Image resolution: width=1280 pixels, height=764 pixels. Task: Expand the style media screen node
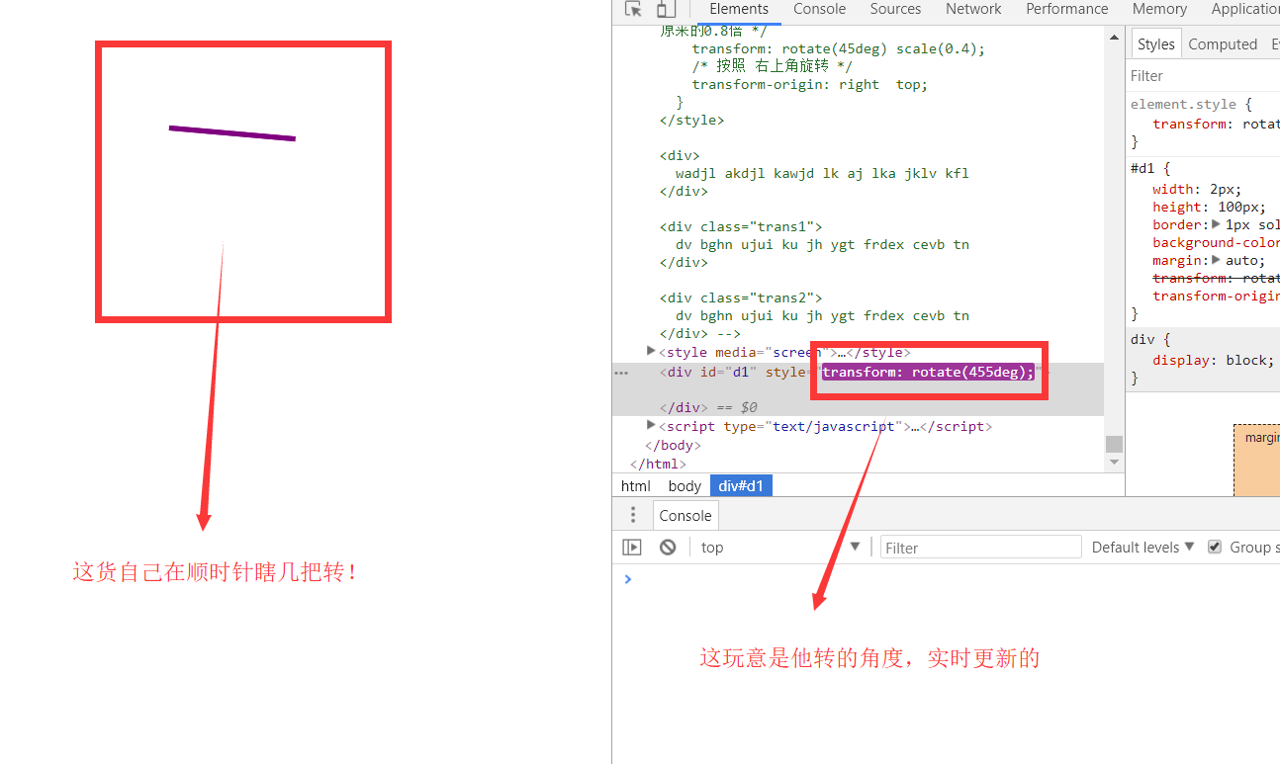click(x=651, y=351)
